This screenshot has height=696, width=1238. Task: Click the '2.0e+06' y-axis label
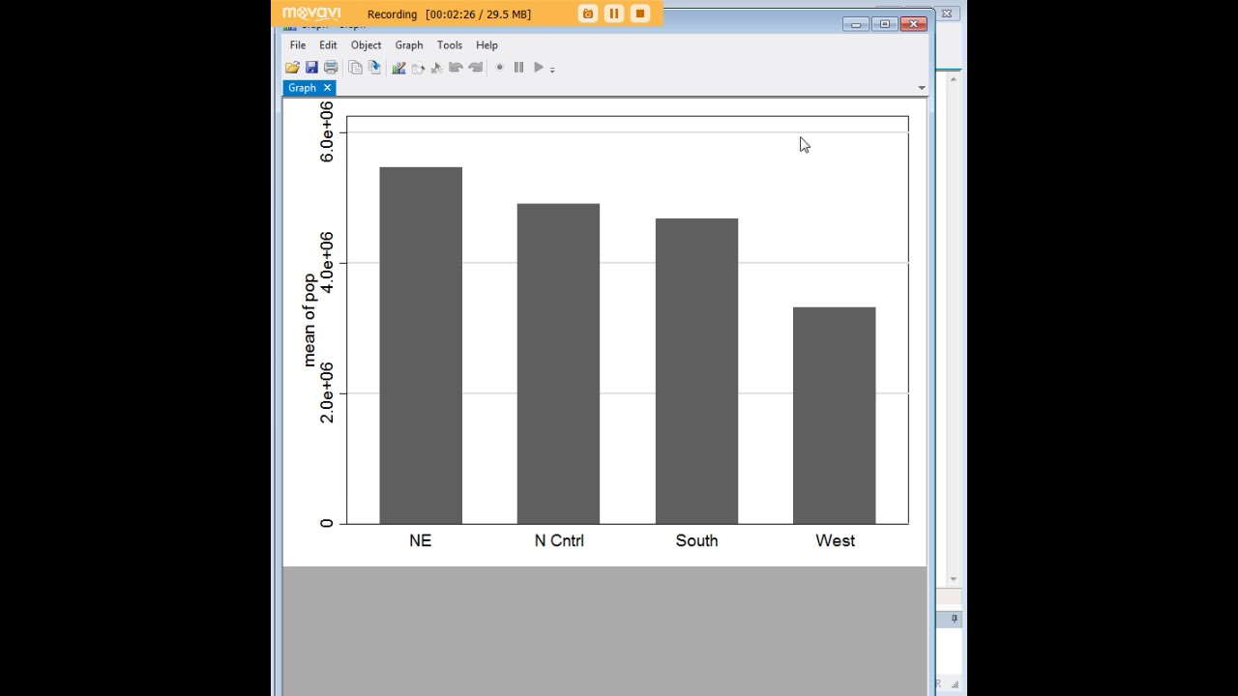tap(327, 393)
